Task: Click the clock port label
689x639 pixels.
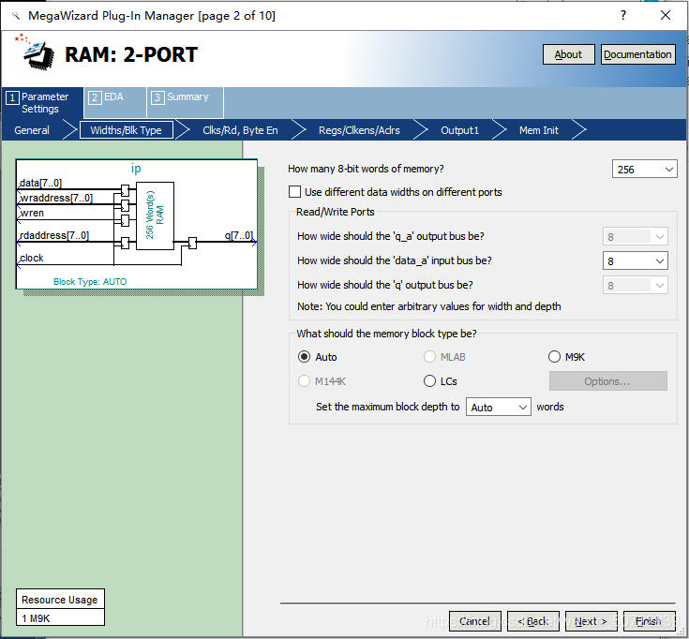Action: pyautogui.click(x=32, y=258)
